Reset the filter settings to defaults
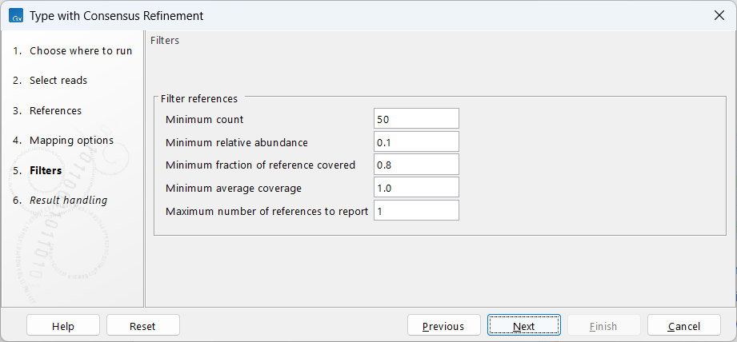This screenshot has height=342, width=737. [143, 326]
